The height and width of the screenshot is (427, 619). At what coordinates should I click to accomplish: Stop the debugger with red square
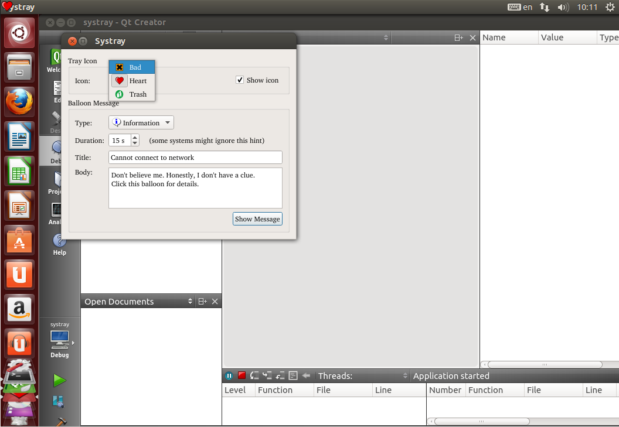(242, 375)
